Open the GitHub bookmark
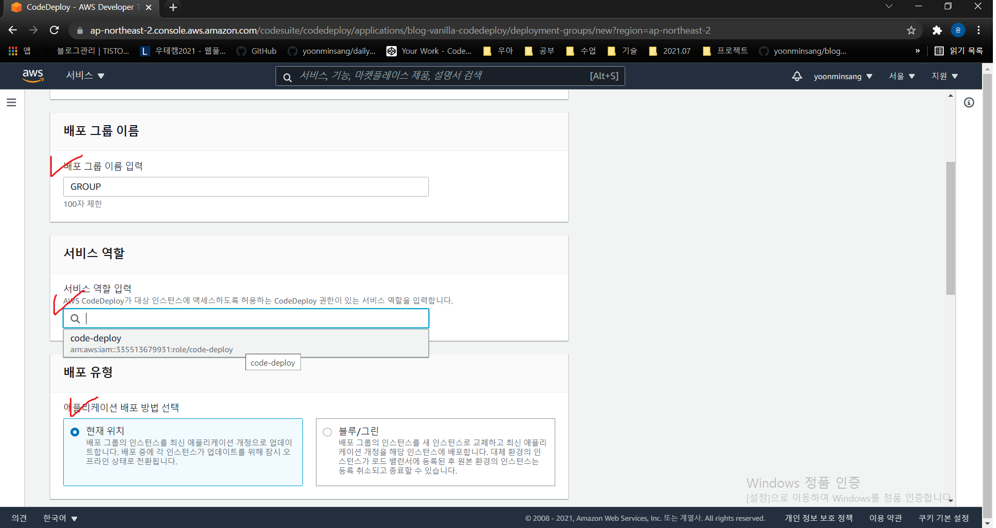The height and width of the screenshot is (528, 996). tap(257, 51)
